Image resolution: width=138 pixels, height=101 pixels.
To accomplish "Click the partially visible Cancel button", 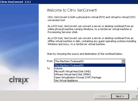I will coord(134,96).
